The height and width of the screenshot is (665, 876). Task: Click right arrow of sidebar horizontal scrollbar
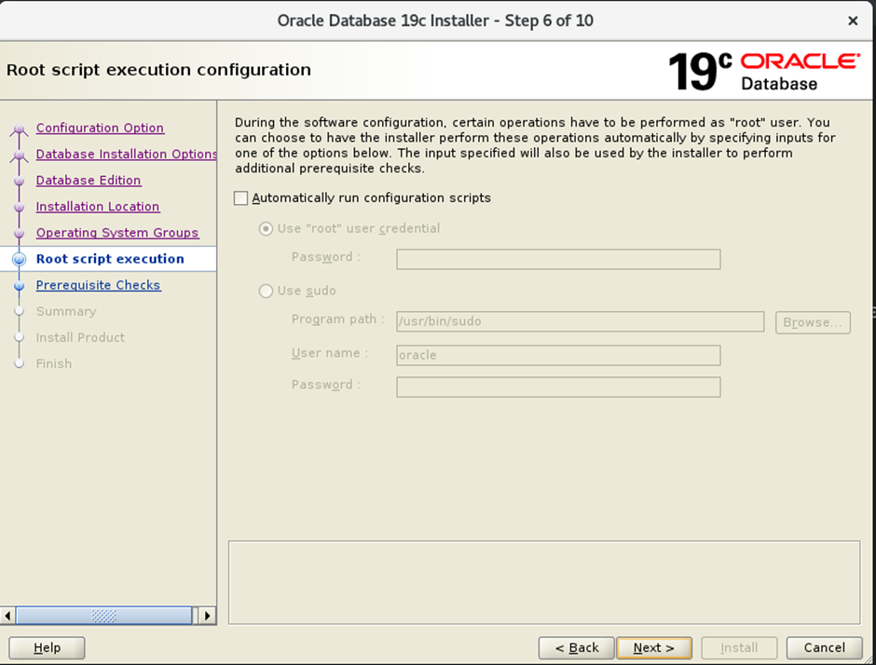point(207,616)
